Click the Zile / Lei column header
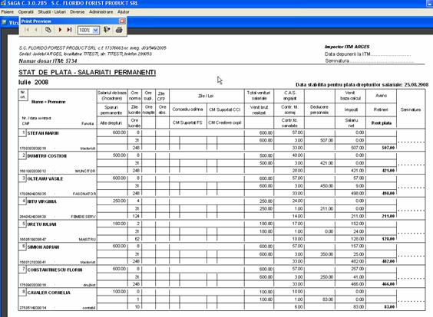The height and width of the screenshot is (317, 433). click(206, 96)
